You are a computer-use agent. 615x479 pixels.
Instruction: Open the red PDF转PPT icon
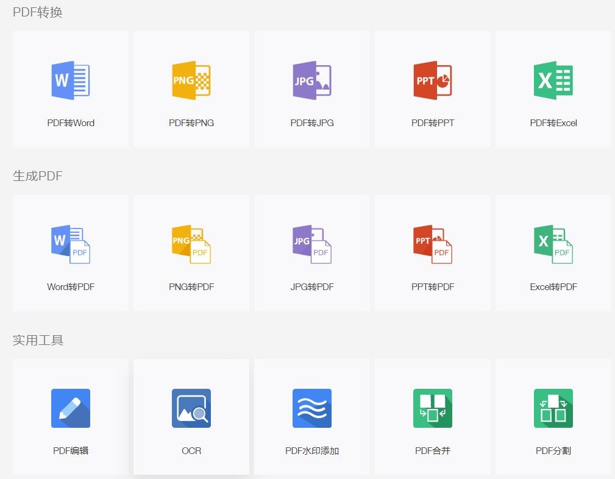(x=433, y=80)
